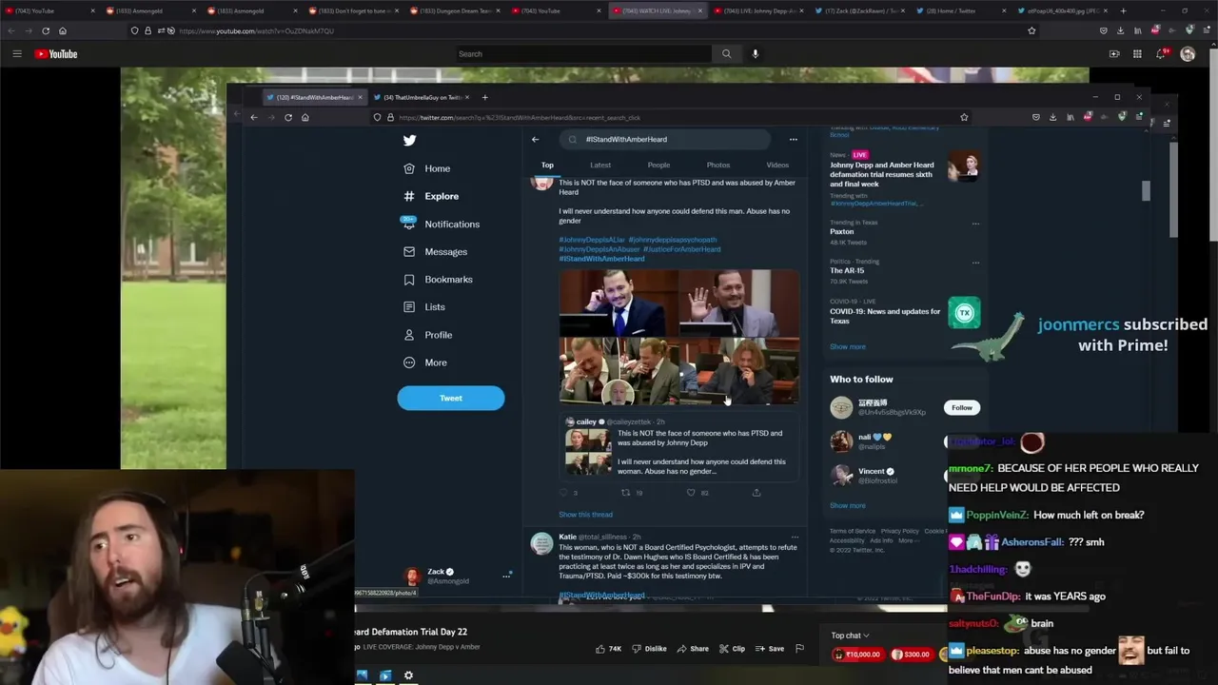Select the People search tab
This screenshot has height=685, width=1218.
658,166
